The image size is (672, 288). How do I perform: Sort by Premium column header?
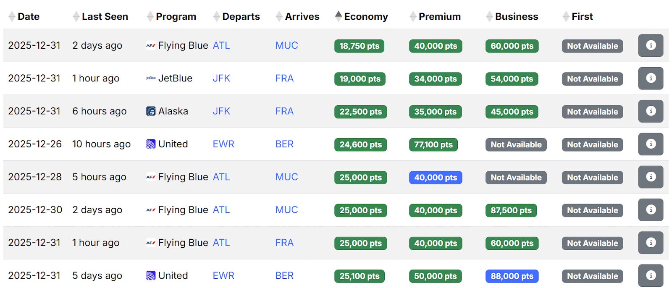tap(439, 17)
